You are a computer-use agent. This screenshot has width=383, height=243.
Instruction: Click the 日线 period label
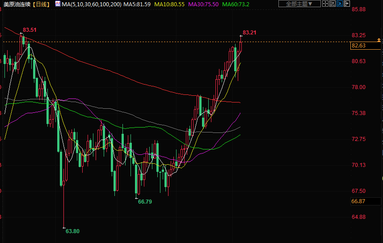(x=42, y=4)
